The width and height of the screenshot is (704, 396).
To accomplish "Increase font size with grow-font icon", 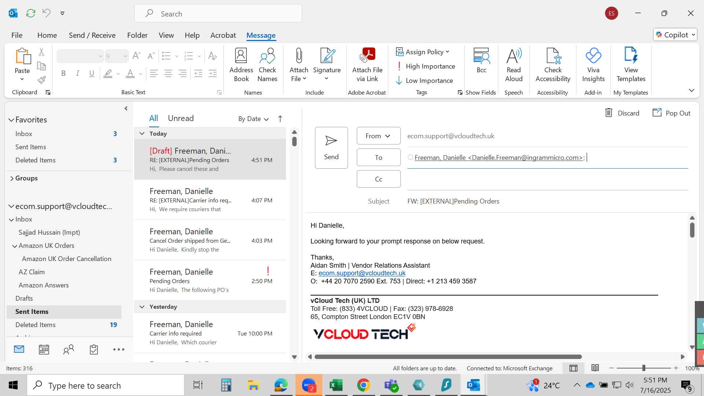I will pyautogui.click(x=136, y=56).
